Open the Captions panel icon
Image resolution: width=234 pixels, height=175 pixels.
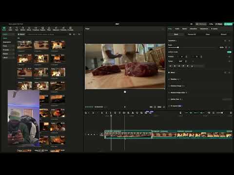[42, 29]
